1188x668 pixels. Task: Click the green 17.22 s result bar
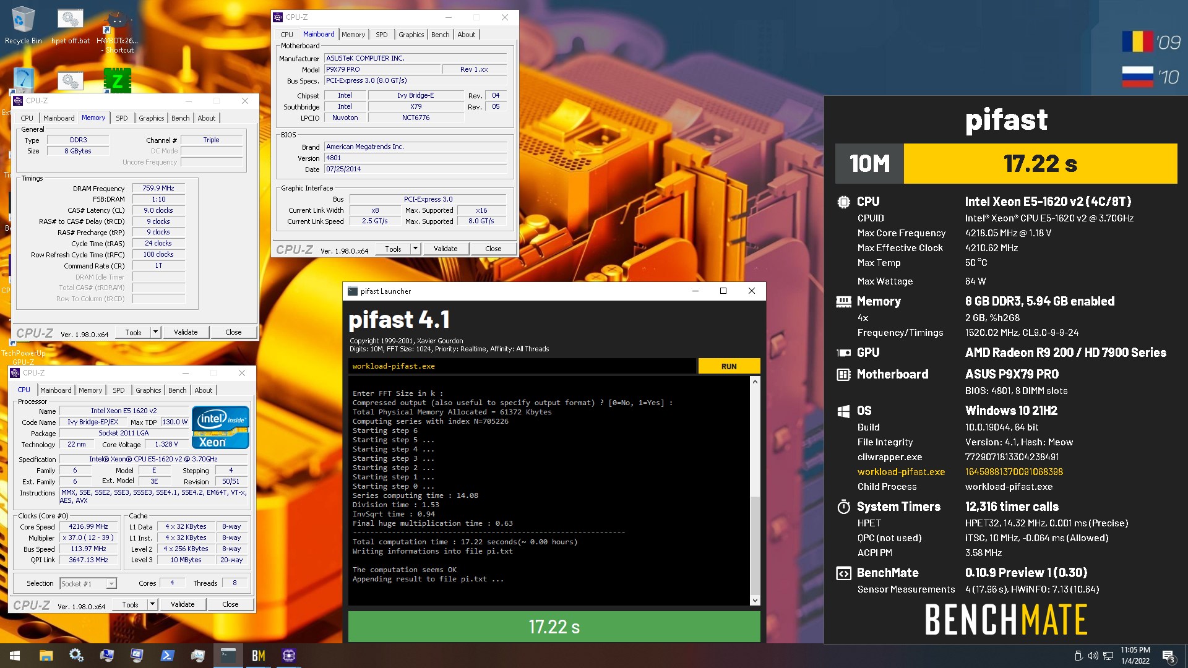[x=554, y=627]
